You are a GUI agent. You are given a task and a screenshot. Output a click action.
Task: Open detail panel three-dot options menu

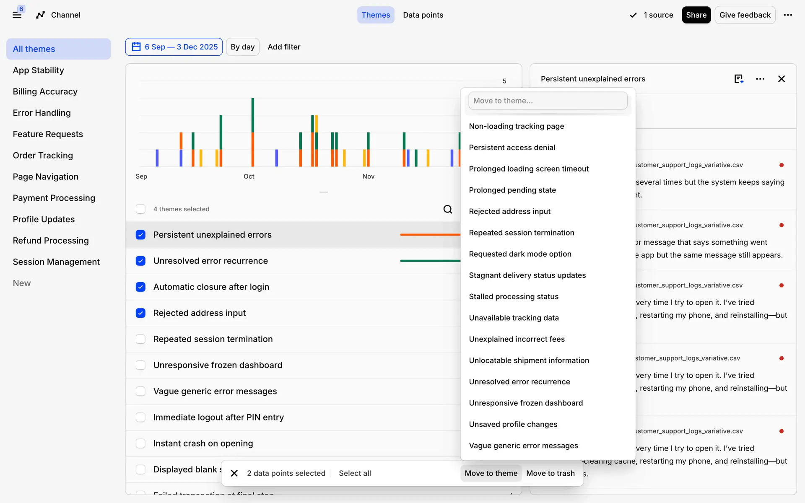(x=760, y=79)
